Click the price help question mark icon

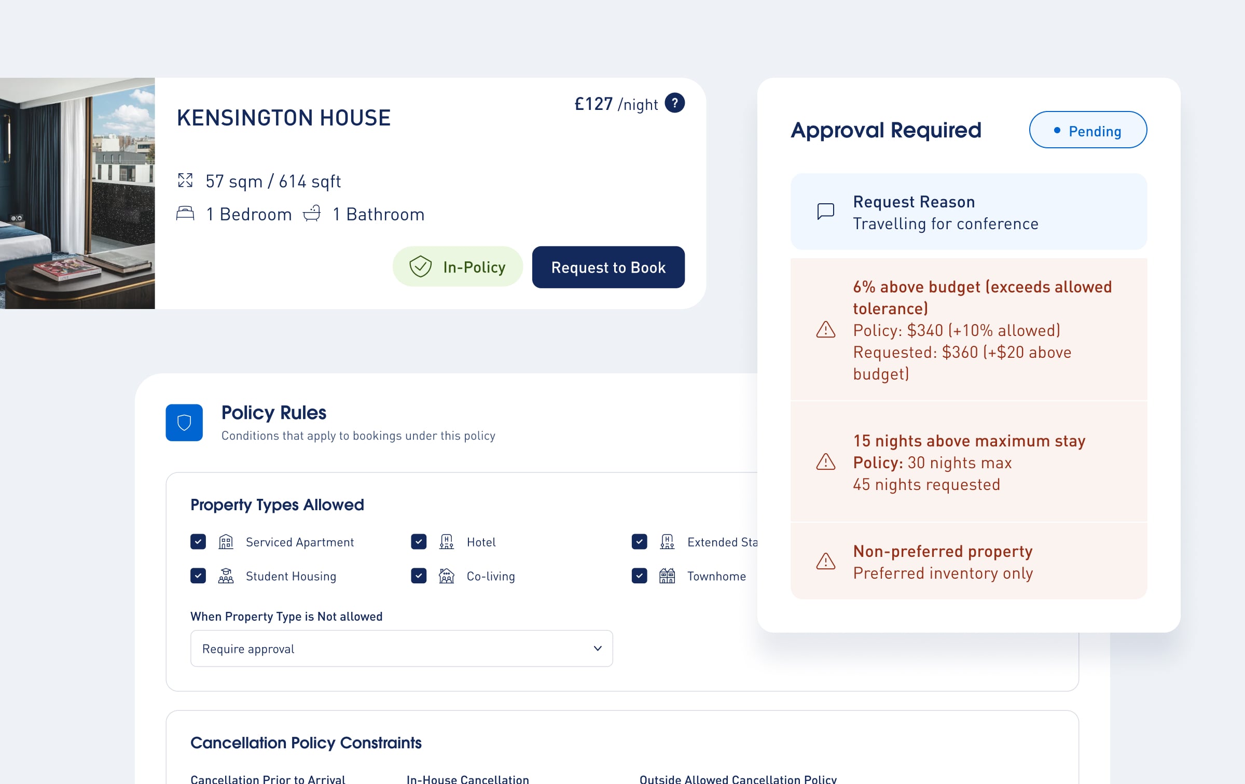[x=674, y=103]
